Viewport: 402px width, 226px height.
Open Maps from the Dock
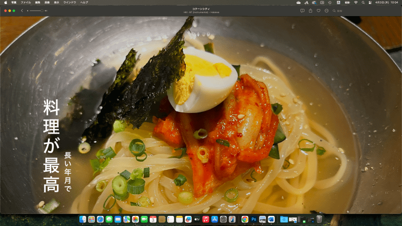[x=127, y=219]
